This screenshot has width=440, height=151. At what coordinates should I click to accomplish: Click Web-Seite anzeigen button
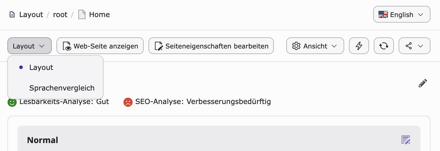coord(100,46)
